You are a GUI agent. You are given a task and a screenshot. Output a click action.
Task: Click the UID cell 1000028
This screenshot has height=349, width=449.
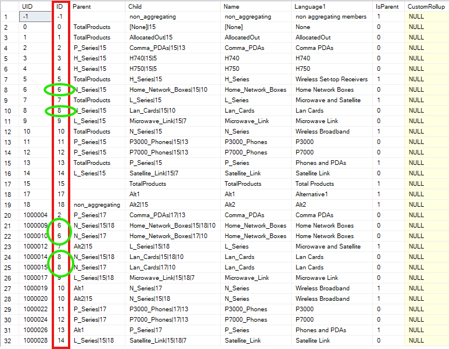pyautogui.click(x=35, y=340)
